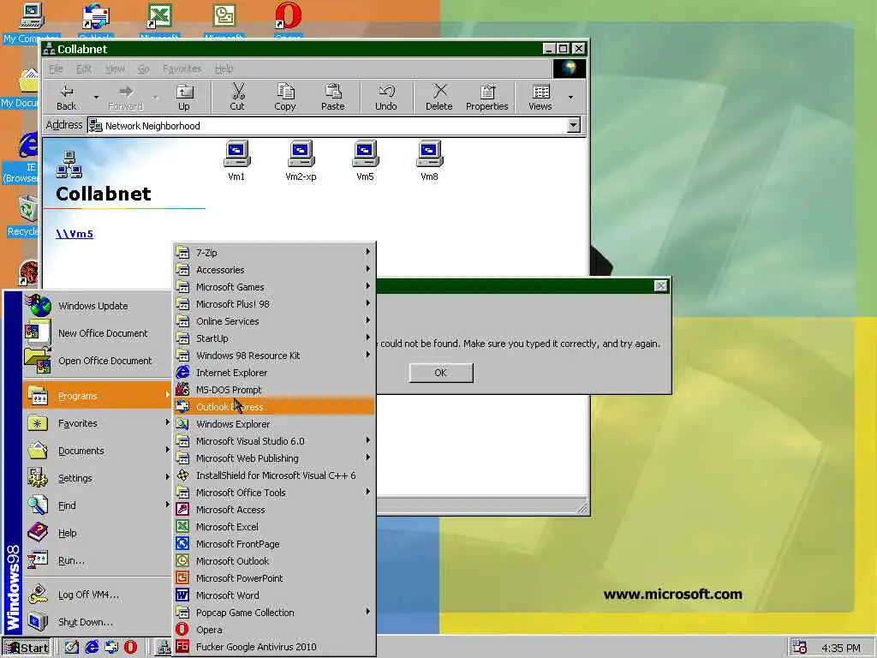Open Help in Start menu
The image size is (877, 658).
coord(98,533)
